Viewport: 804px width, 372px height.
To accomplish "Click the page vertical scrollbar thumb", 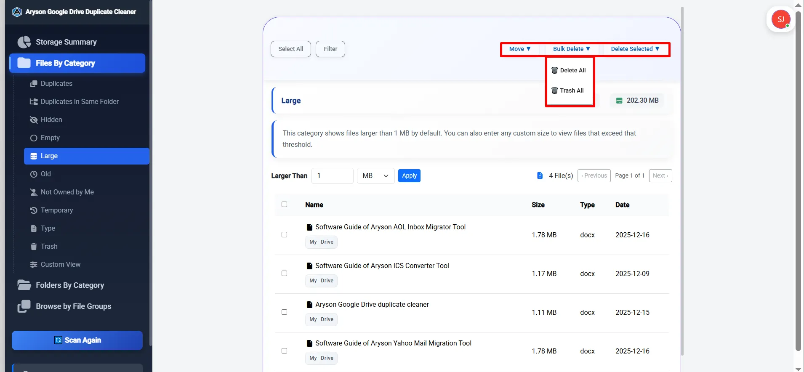I will coord(798,181).
